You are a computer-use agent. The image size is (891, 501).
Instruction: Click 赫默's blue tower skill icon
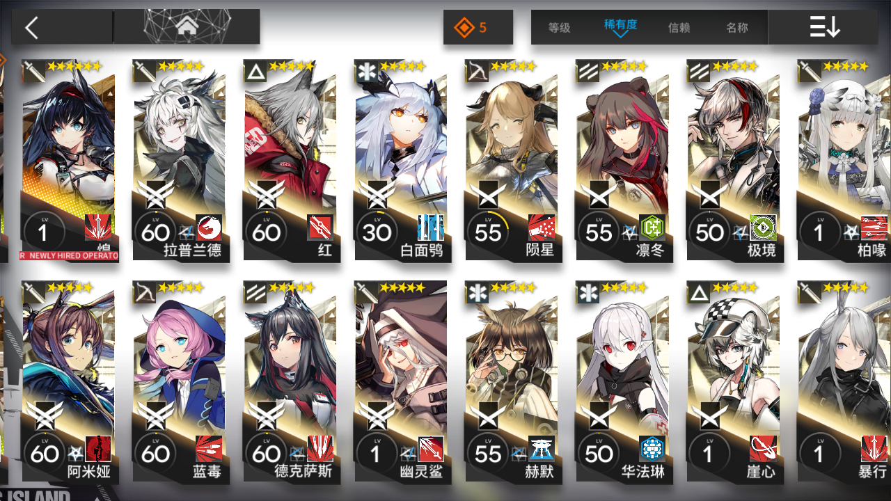(x=542, y=449)
